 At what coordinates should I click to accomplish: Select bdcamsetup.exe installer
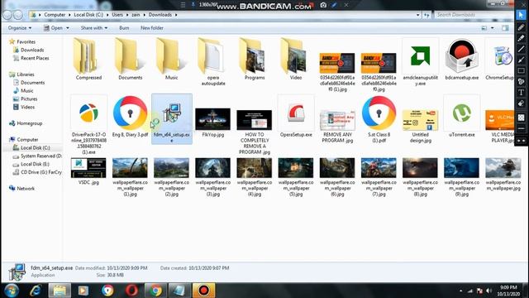pyautogui.click(x=461, y=59)
